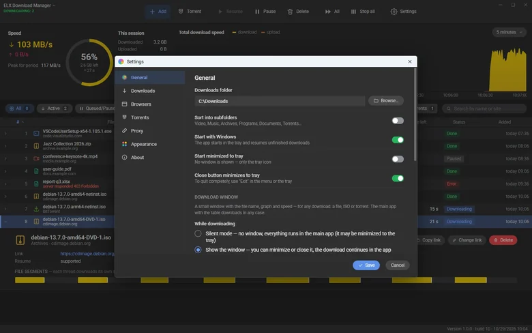
Task: Expand row 5 report-q3.xlsx download
Action: coord(5,184)
